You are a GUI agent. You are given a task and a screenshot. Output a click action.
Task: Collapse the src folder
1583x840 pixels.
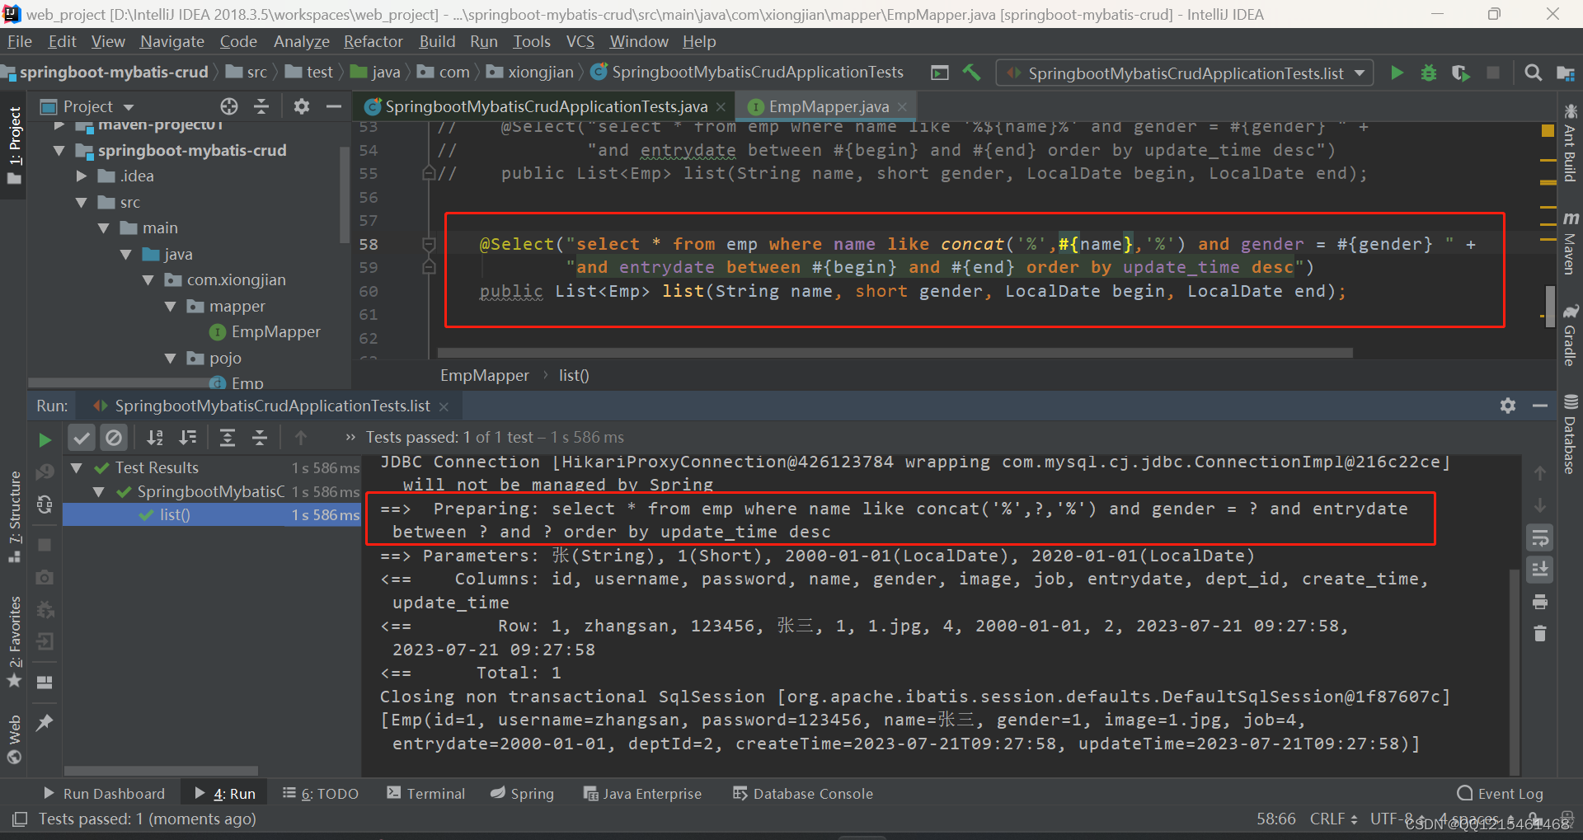coord(81,202)
